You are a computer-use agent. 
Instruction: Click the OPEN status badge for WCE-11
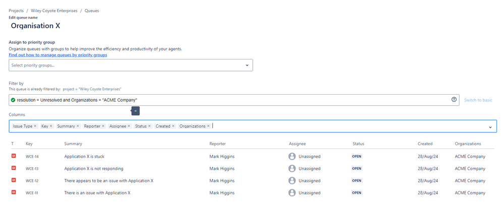coord(357,193)
